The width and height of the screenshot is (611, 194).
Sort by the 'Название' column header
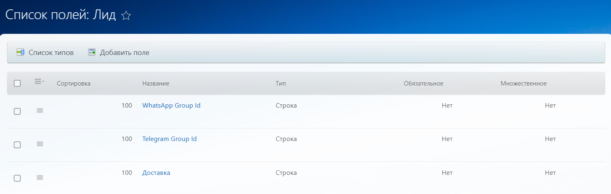click(156, 84)
